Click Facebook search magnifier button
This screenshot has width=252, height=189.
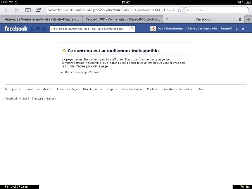point(132,29)
